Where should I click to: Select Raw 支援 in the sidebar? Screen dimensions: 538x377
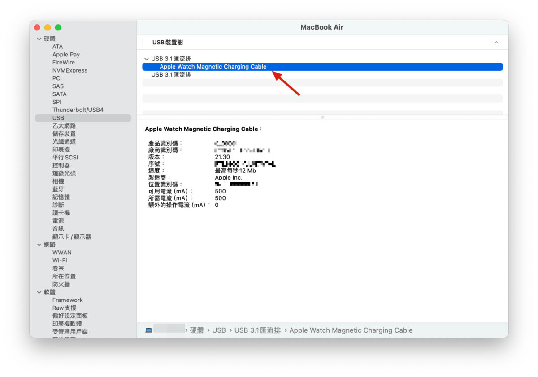click(64, 308)
